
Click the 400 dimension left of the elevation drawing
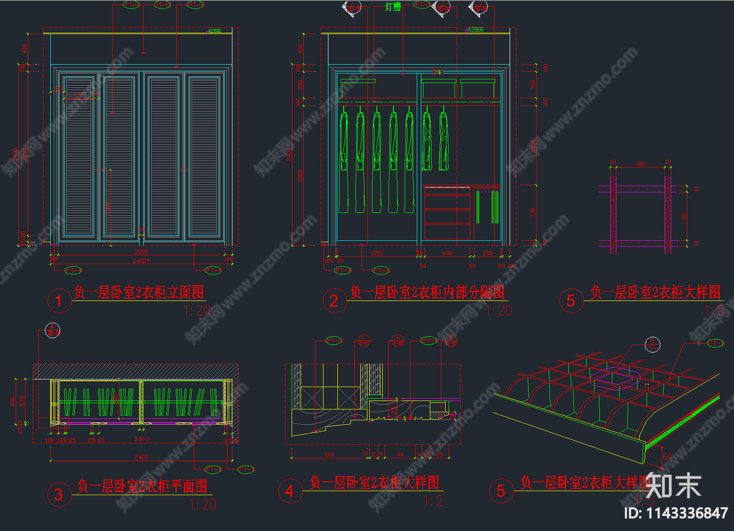(24, 48)
